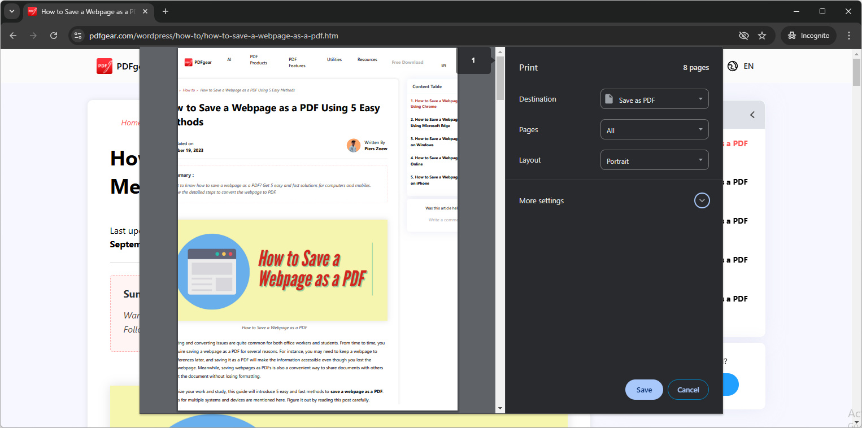Viewport: 862px width, 428px height.
Task: Open the Pages dropdown showing All
Action: [x=654, y=129]
